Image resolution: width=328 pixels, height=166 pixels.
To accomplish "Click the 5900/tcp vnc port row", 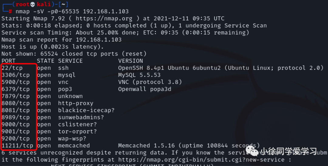I will (16, 82).
